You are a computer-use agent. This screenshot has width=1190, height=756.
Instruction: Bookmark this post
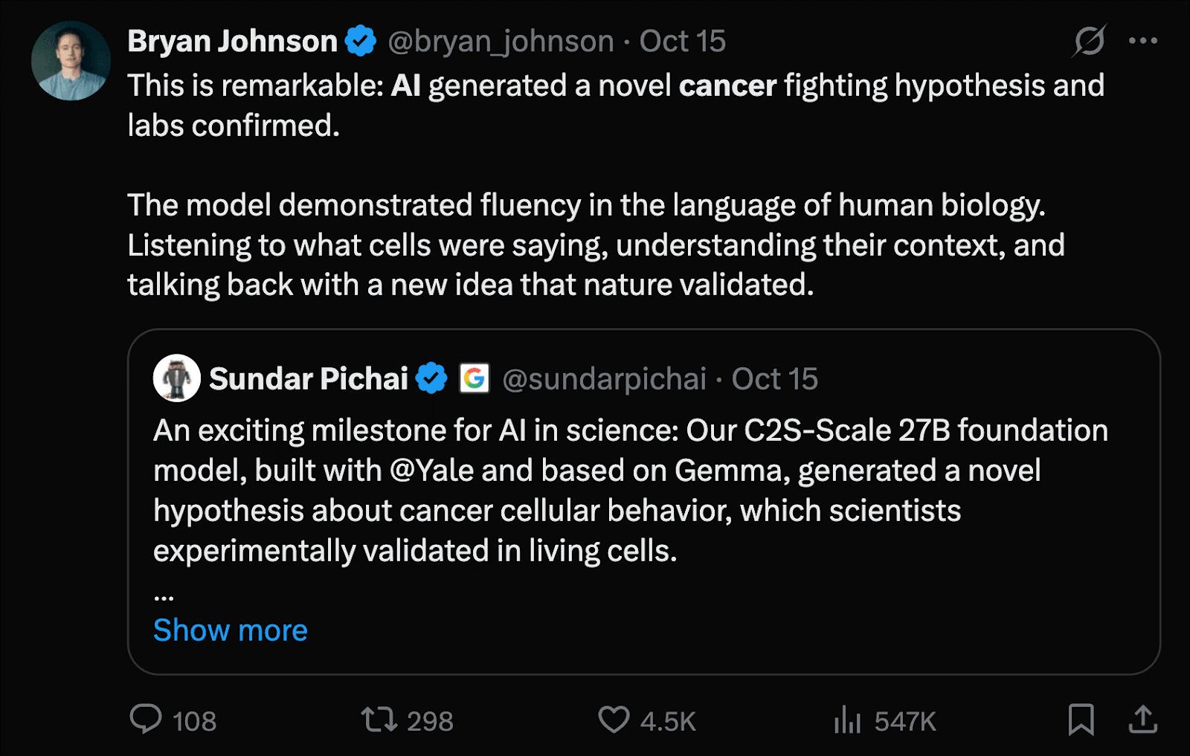[x=1081, y=720]
